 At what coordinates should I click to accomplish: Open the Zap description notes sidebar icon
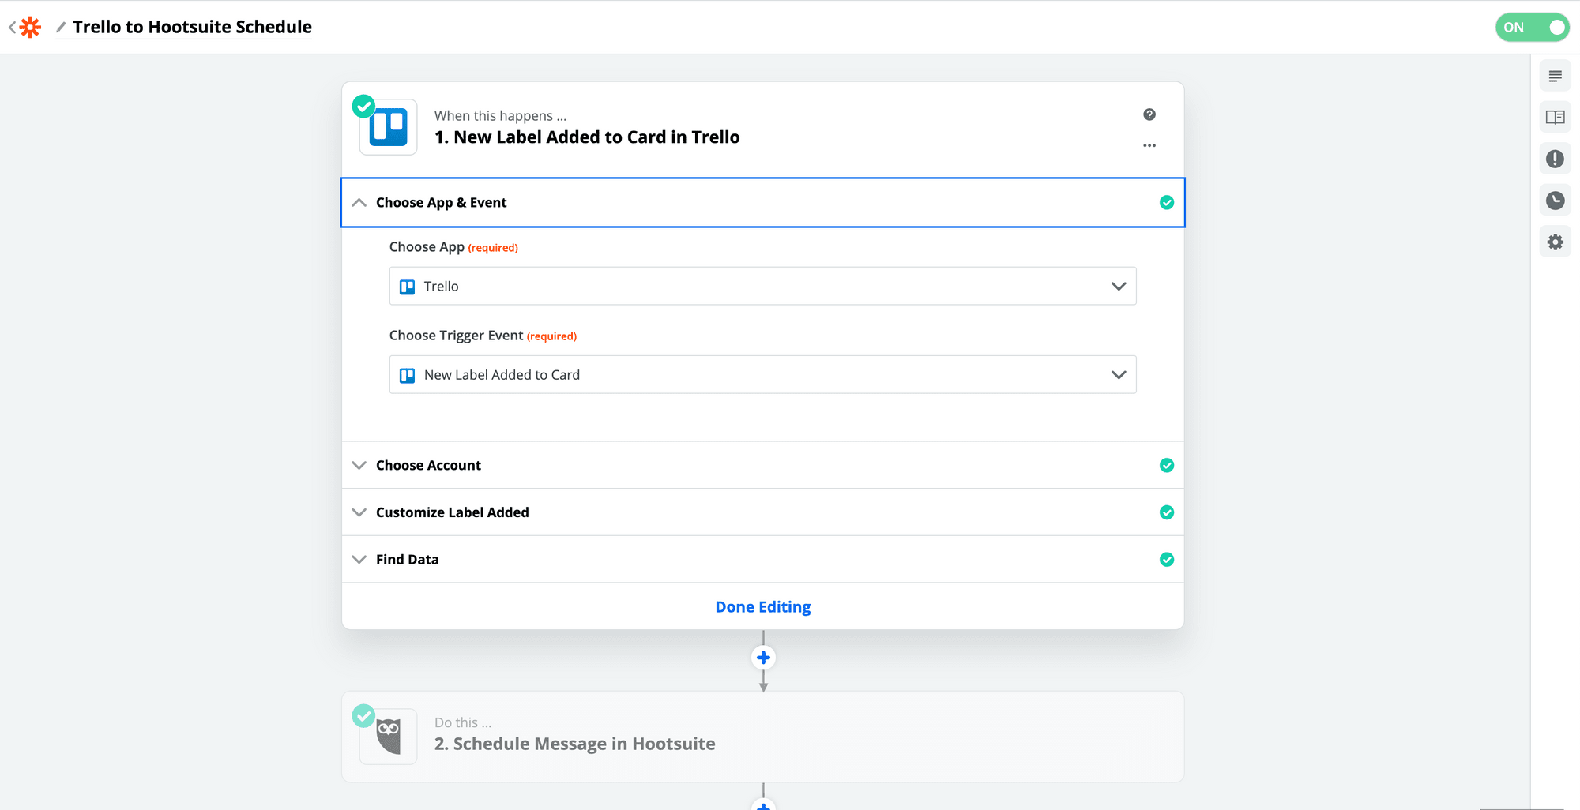1555,76
